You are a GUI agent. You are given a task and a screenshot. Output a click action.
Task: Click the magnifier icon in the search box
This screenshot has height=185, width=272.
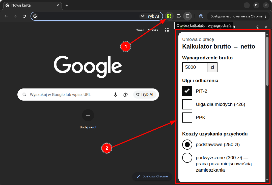point(24,95)
